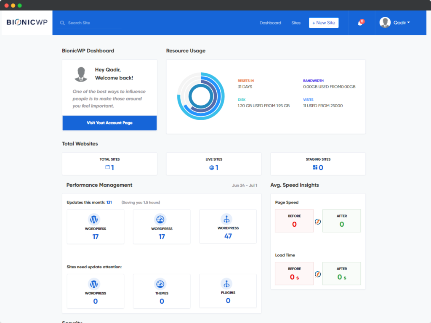Click the Saving you 1.5 hours text
This screenshot has width=431, height=323.
pyautogui.click(x=141, y=202)
